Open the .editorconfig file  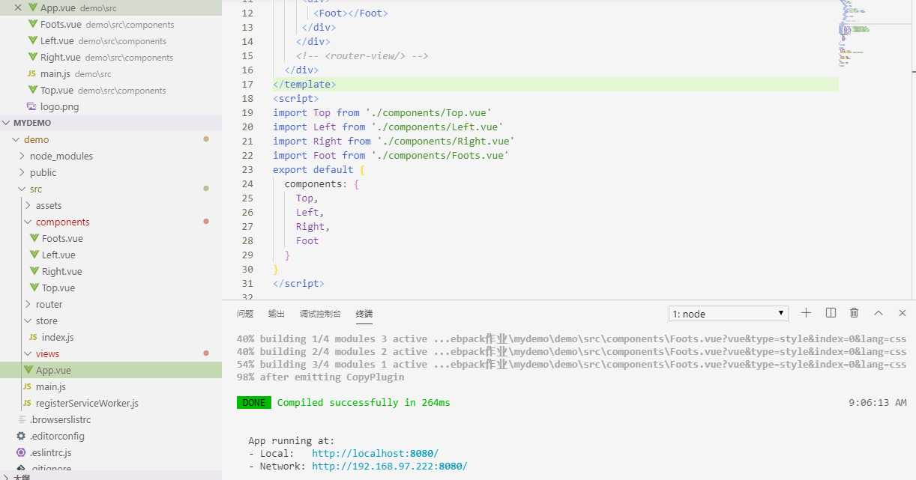(111, 436)
